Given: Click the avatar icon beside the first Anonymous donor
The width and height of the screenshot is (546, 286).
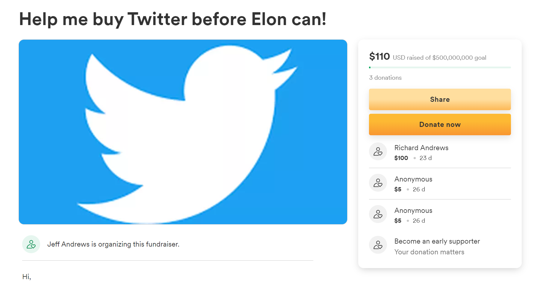Looking at the screenshot, I should [x=378, y=183].
